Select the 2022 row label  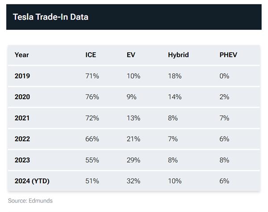coord(22,139)
